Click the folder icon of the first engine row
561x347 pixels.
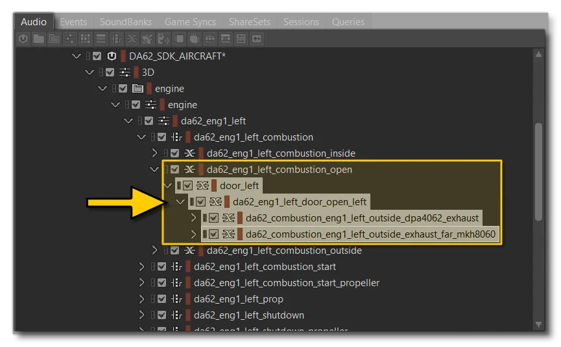tap(137, 89)
